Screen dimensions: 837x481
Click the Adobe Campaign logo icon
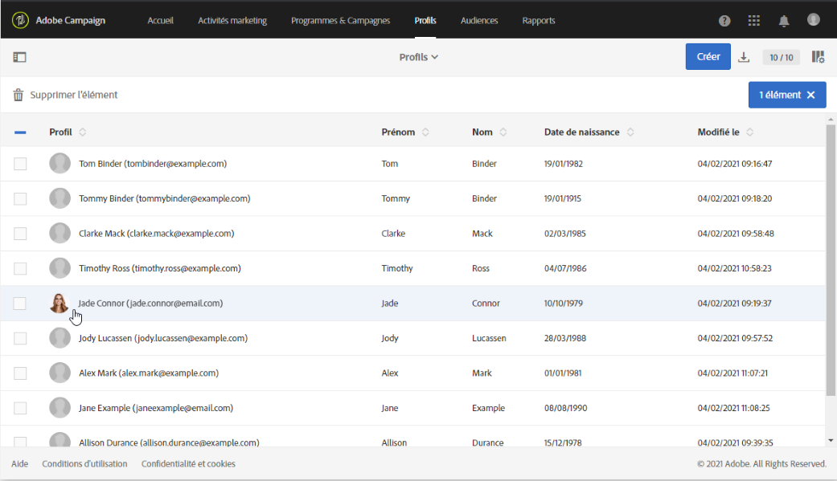pyautogui.click(x=21, y=20)
